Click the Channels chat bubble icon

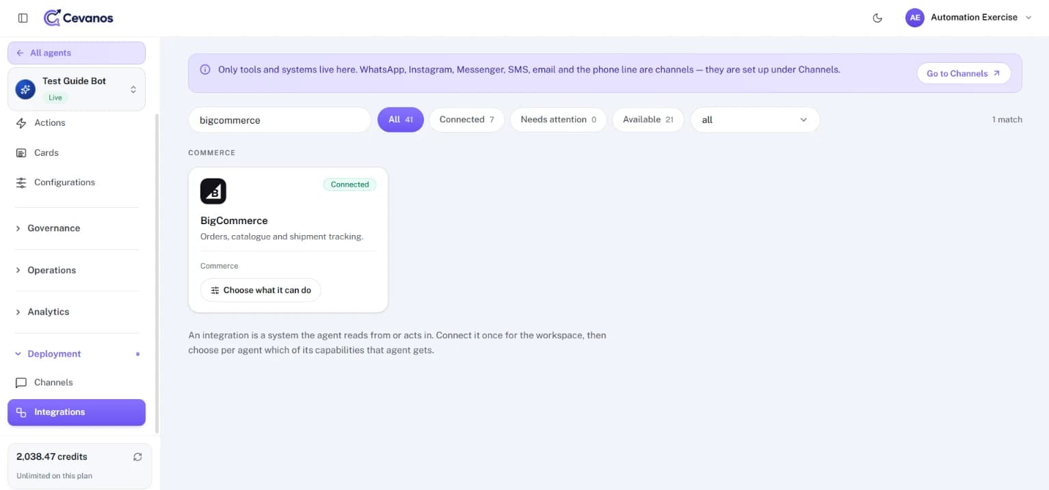pyautogui.click(x=21, y=383)
